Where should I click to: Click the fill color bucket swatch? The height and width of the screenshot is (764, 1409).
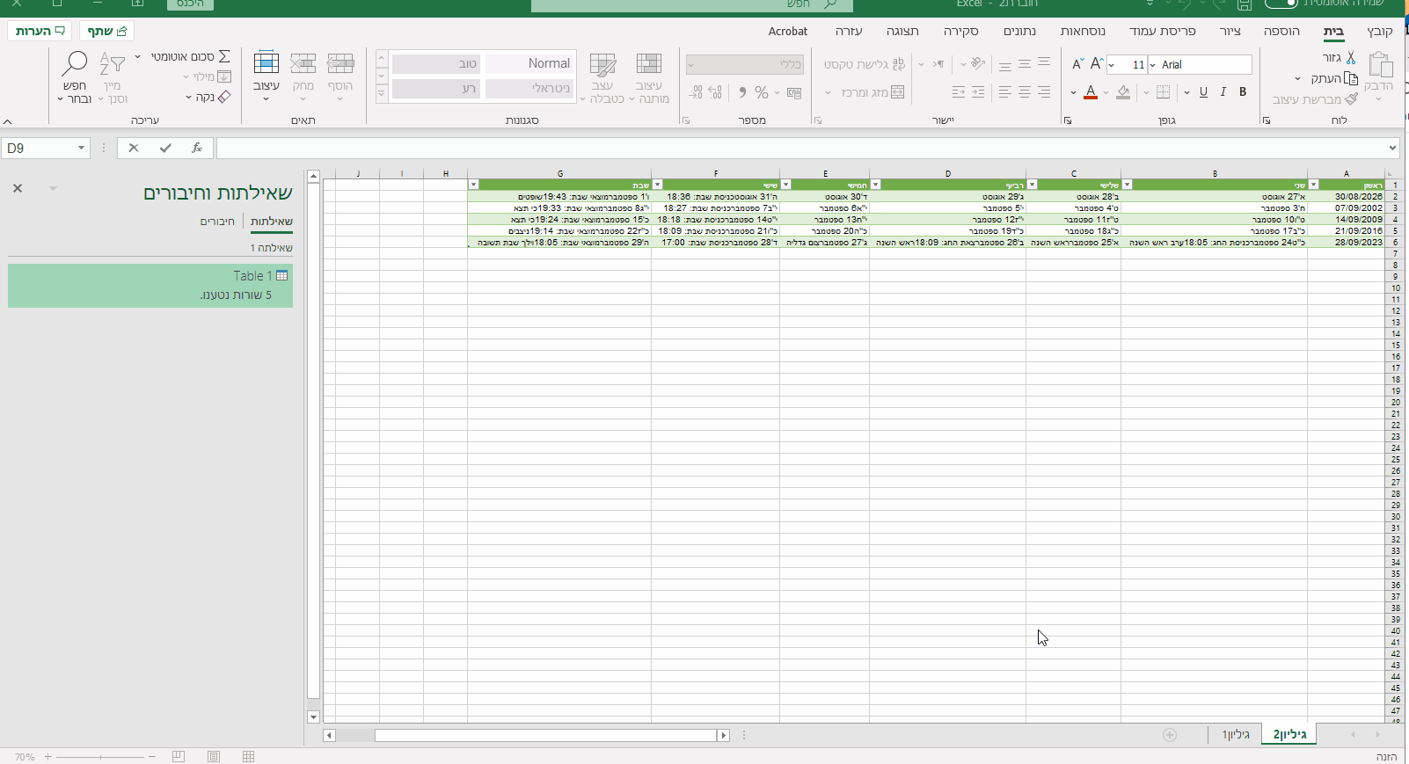tap(1123, 92)
